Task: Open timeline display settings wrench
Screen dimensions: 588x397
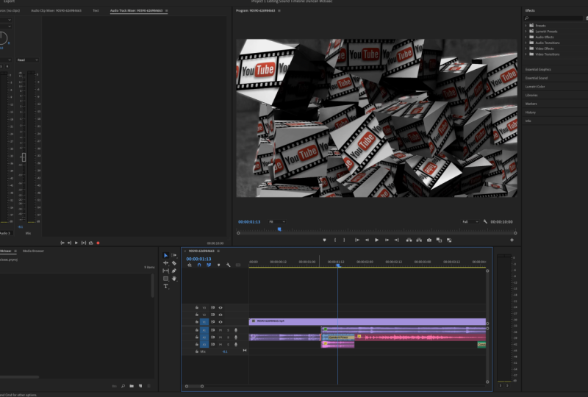Action: (x=228, y=265)
